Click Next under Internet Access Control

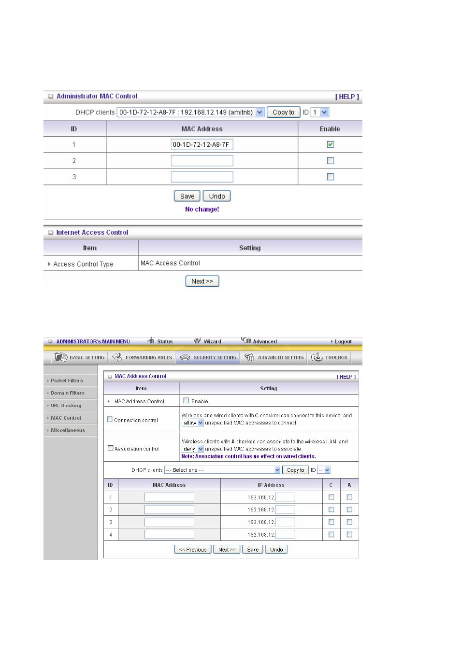202,281
